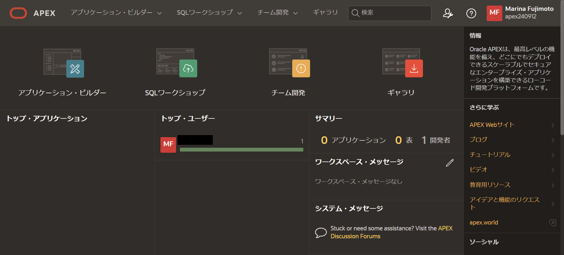Click the chevron next to チュートリアル
The height and width of the screenshot is (255, 564).
pyautogui.click(x=553, y=155)
